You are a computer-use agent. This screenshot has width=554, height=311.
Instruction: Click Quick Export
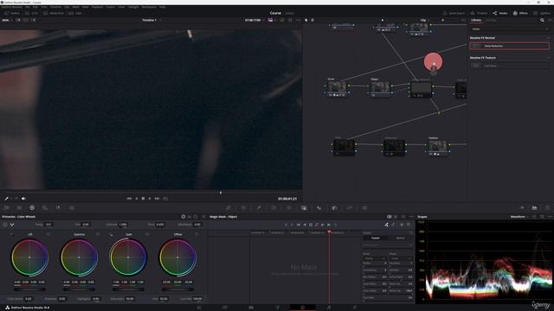(454, 13)
